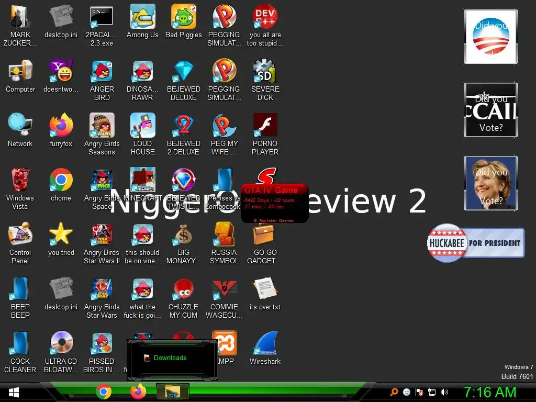Select the Network desktop icon
Viewport: 536px width, 402px height.
pos(20,130)
